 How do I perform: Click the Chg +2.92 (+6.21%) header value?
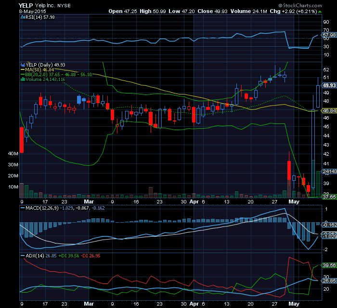pos(294,12)
